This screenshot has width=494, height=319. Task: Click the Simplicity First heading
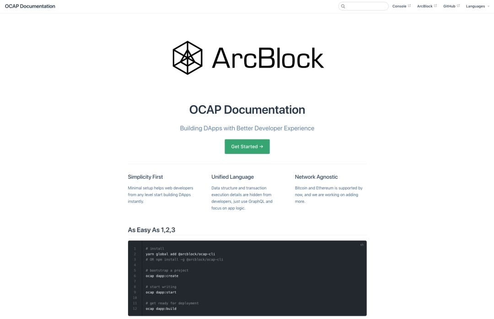(145, 177)
